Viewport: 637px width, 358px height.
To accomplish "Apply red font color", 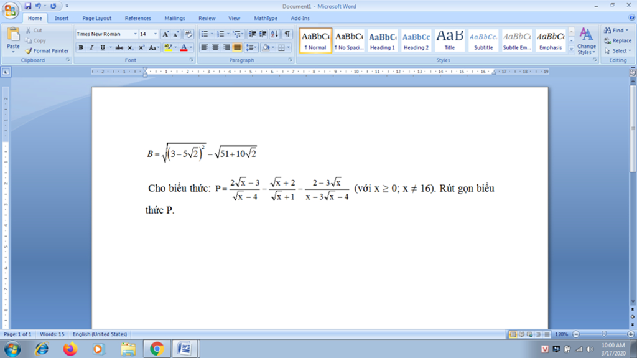I will (184, 47).
